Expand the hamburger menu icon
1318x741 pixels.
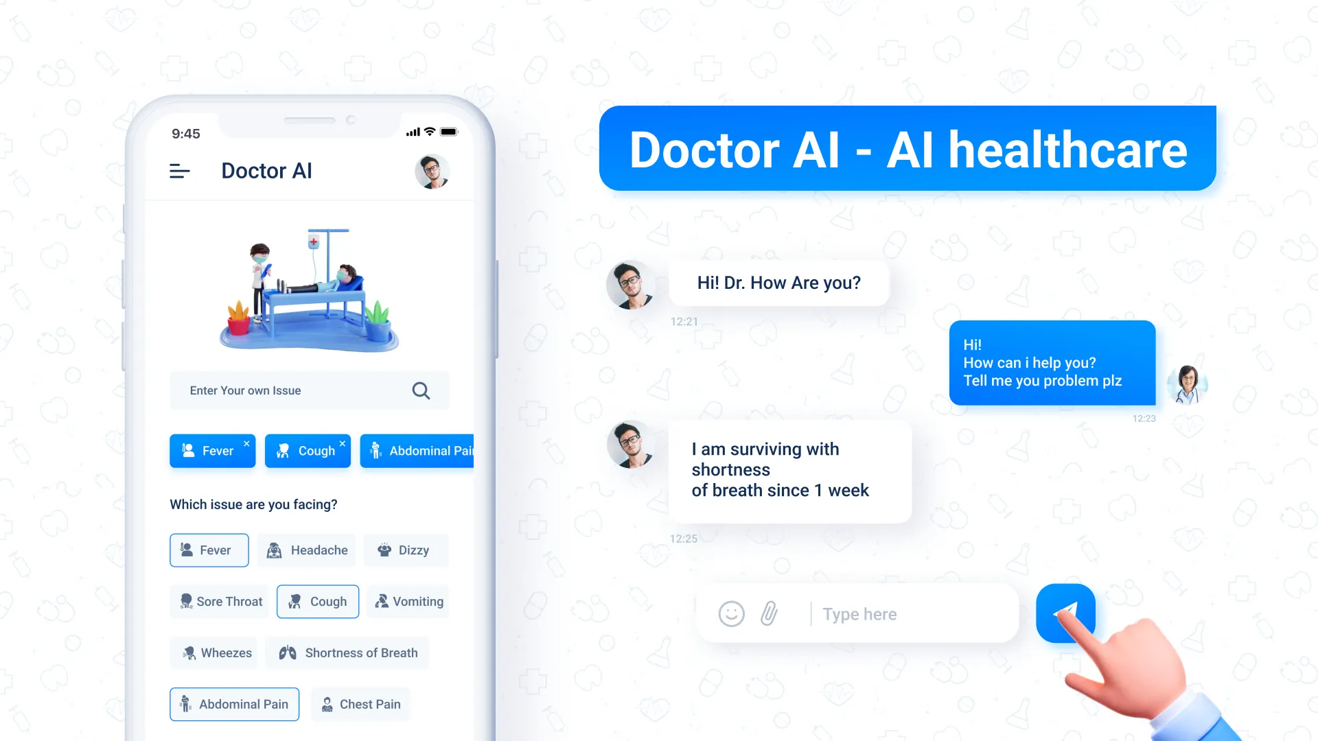pos(180,170)
